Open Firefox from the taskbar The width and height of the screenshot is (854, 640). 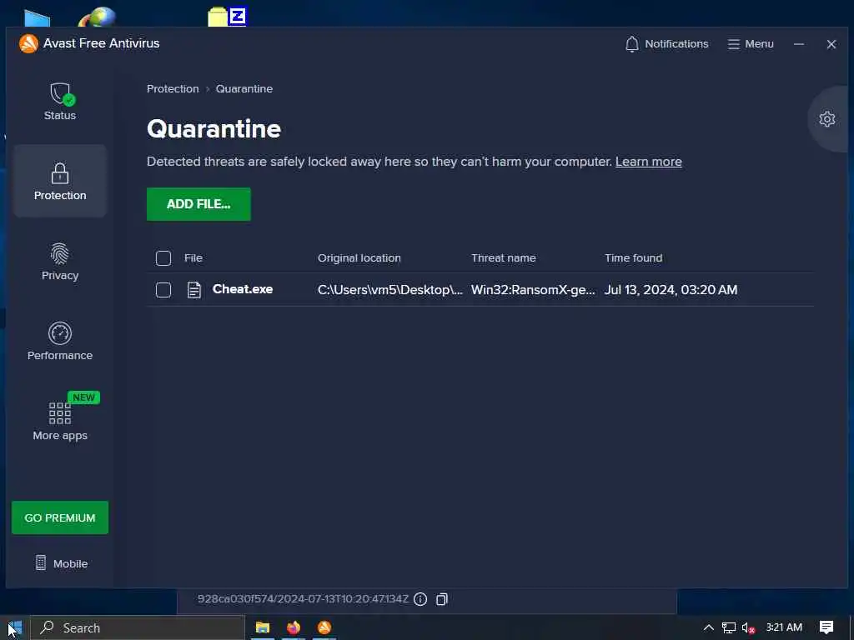[x=293, y=627]
